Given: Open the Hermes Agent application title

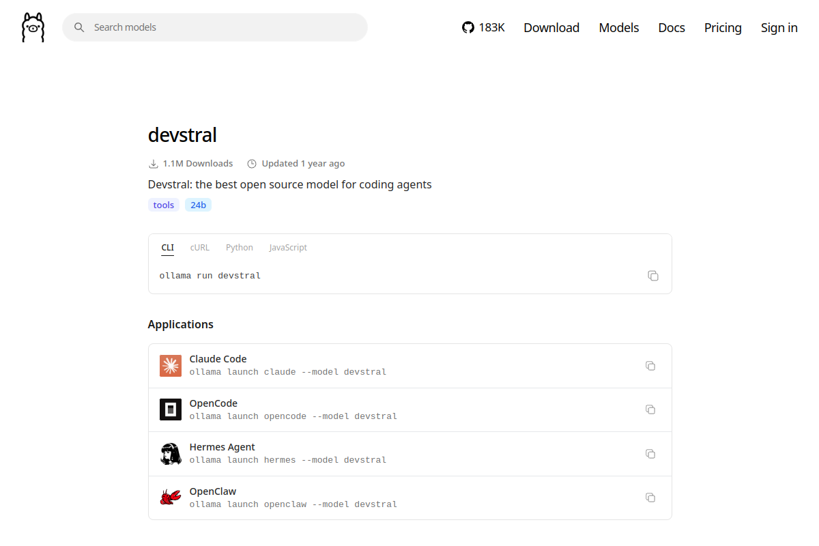Looking at the screenshot, I should coord(222,447).
